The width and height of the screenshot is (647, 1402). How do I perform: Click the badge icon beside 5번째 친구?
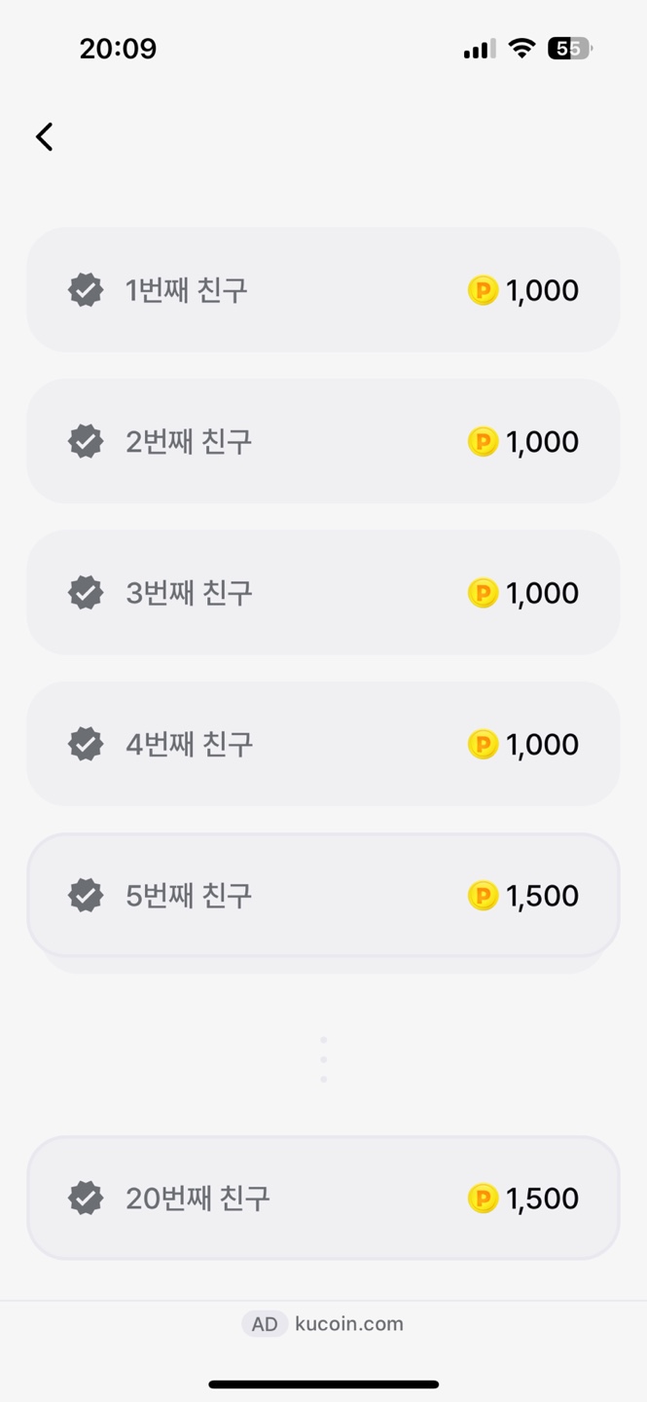pyautogui.click(x=86, y=896)
